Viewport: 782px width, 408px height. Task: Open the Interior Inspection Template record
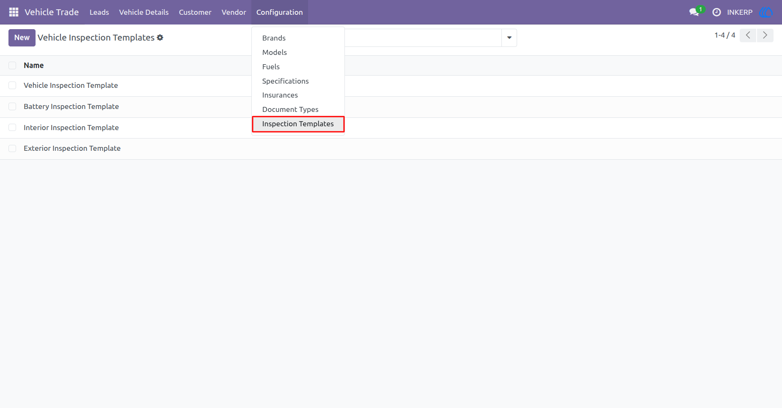71,128
